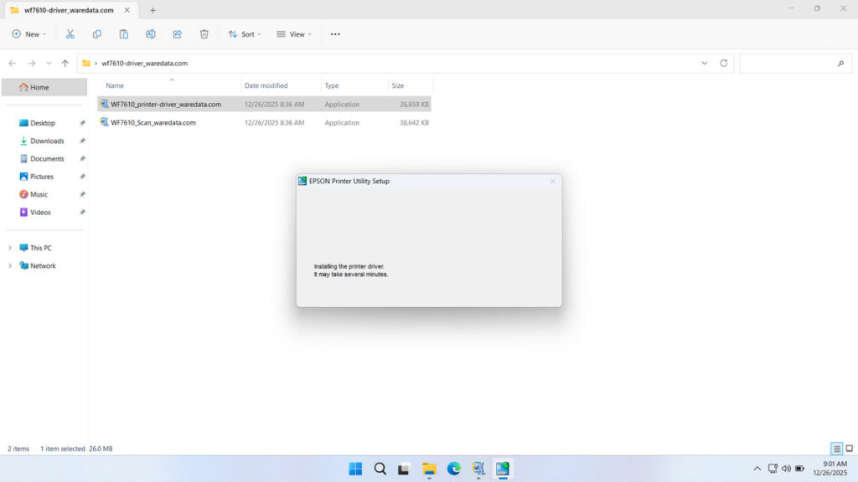Switch to thumbnail view layout

pos(848,449)
